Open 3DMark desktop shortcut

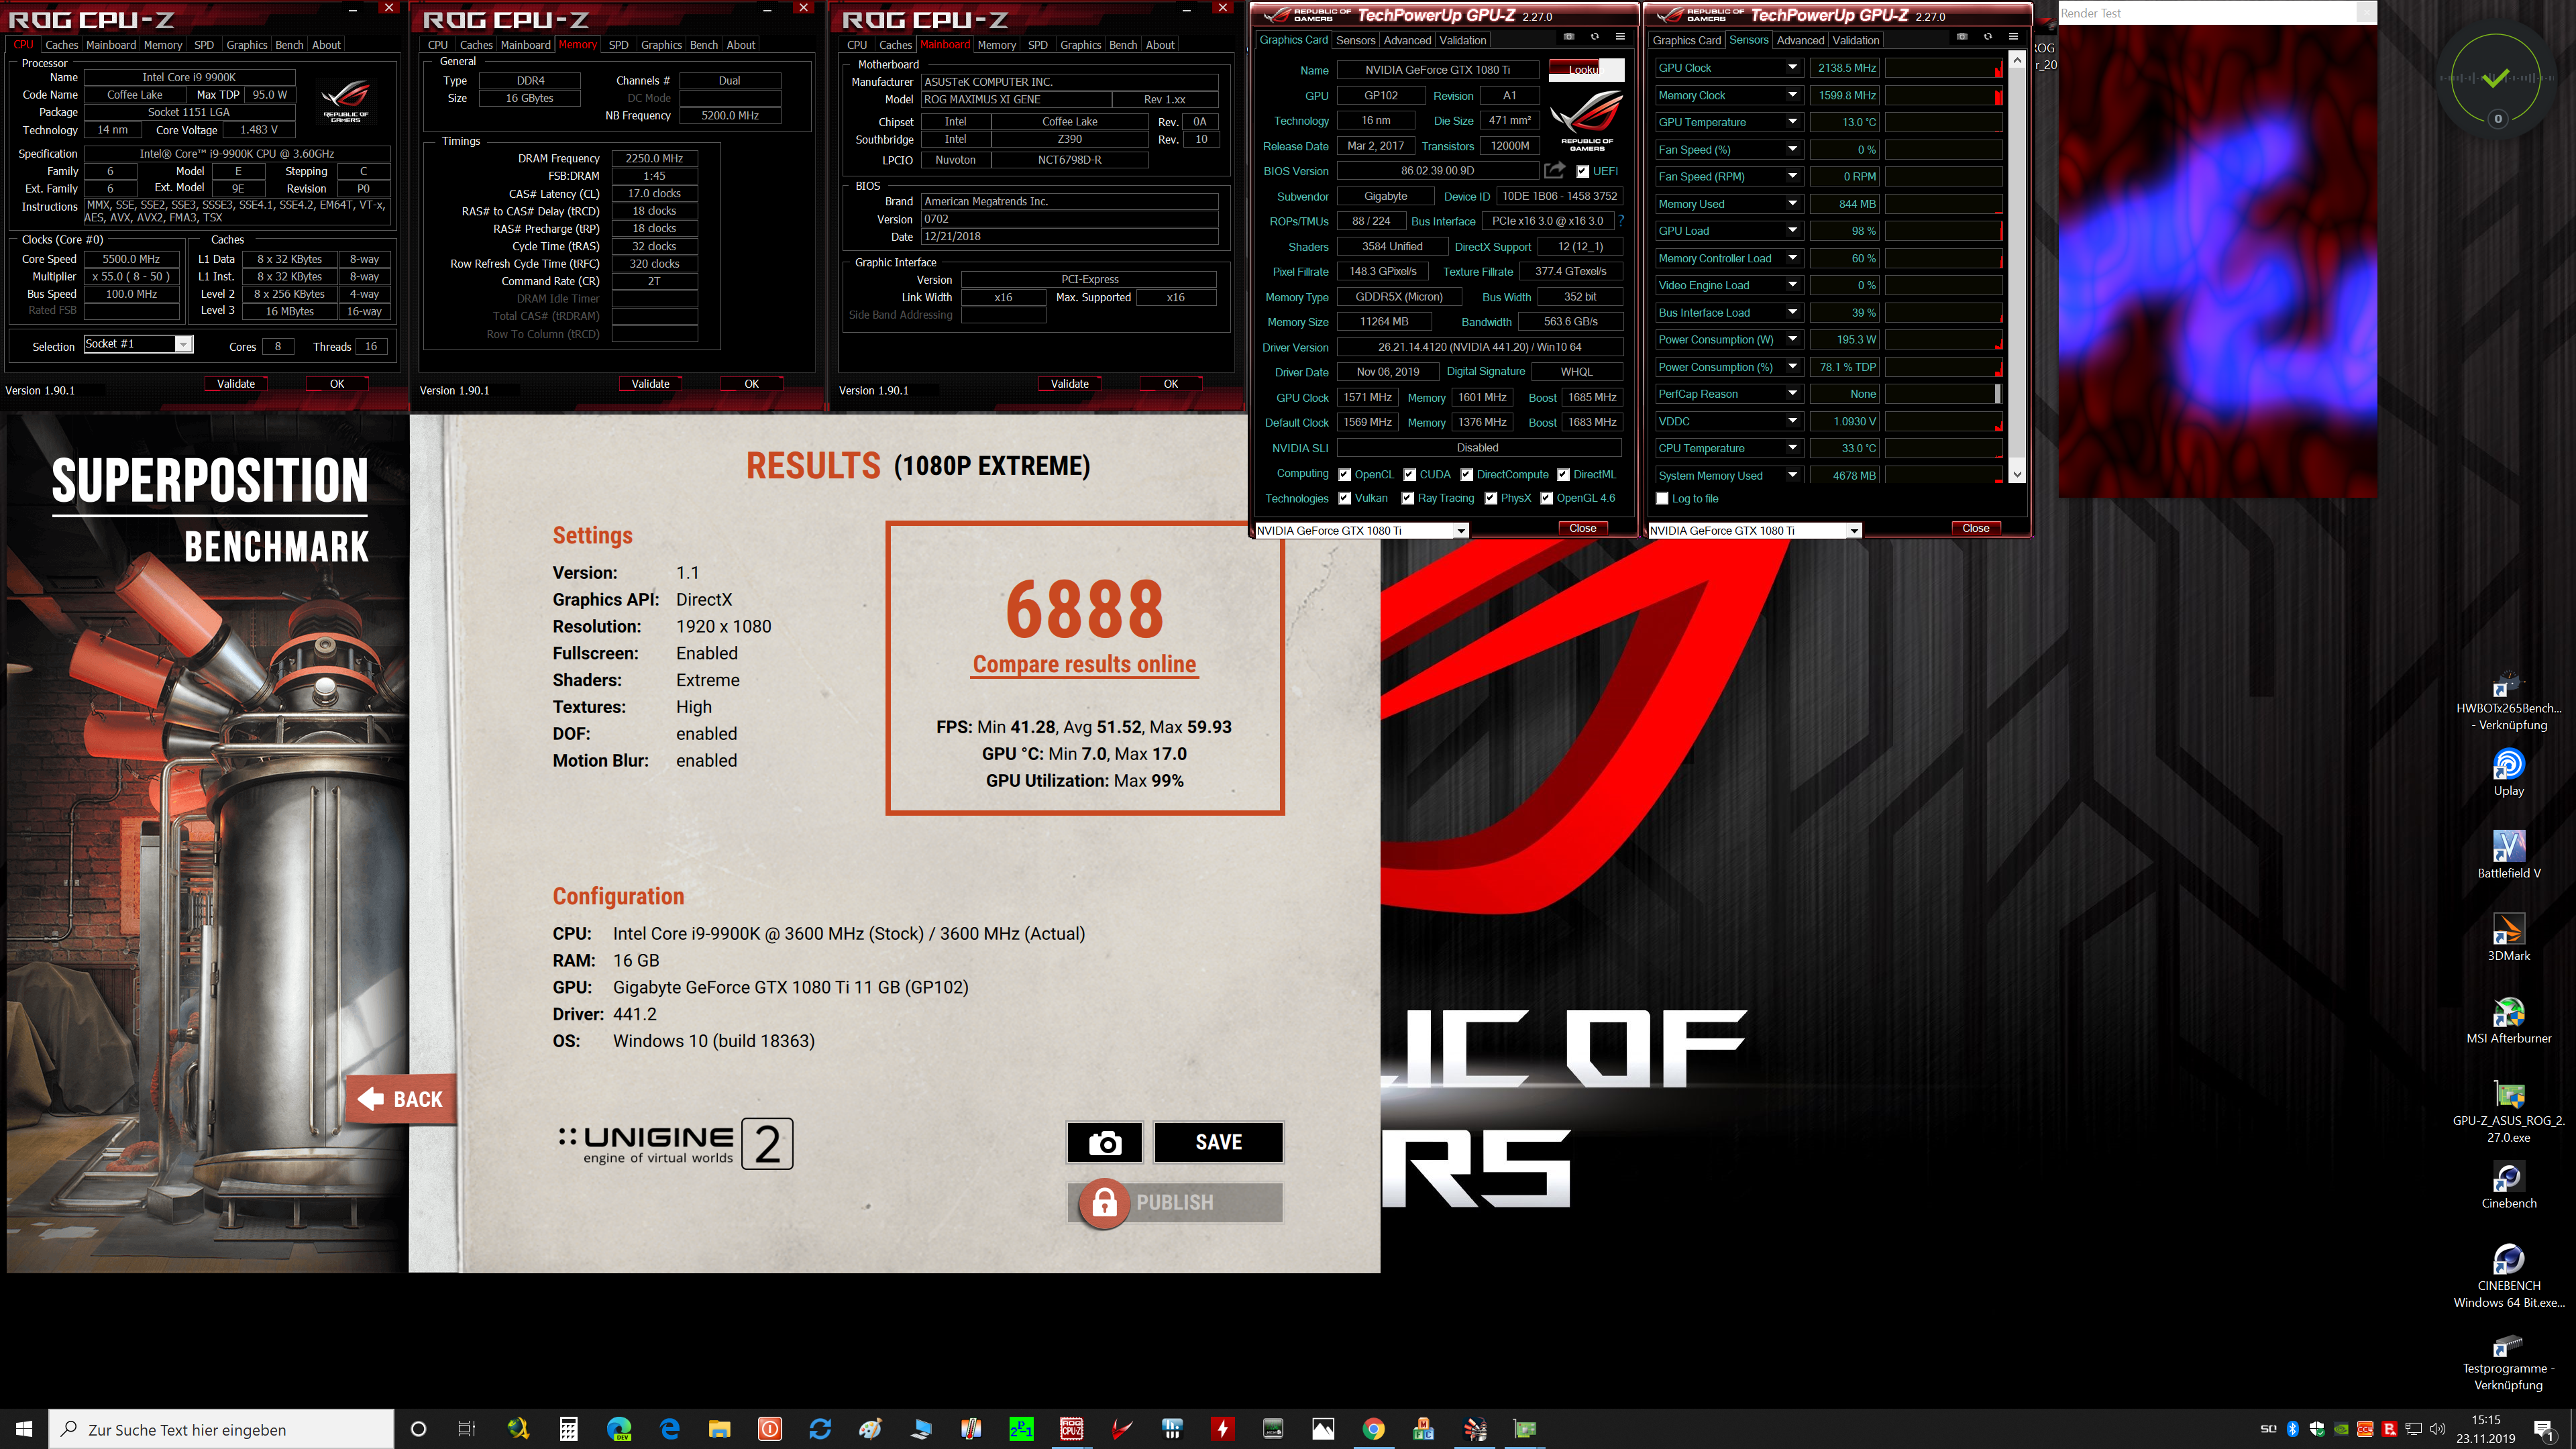(x=2508, y=937)
